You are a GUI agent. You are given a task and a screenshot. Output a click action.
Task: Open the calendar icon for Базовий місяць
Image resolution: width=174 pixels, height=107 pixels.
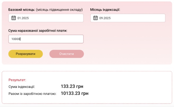[x=14, y=18]
